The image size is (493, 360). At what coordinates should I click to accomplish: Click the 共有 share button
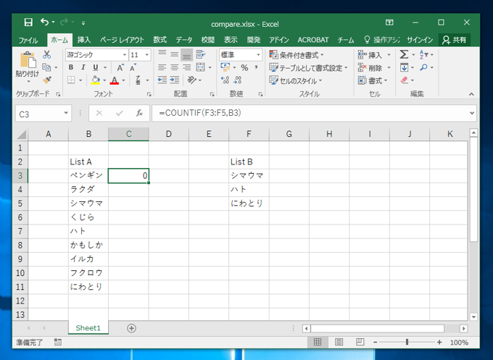click(455, 40)
